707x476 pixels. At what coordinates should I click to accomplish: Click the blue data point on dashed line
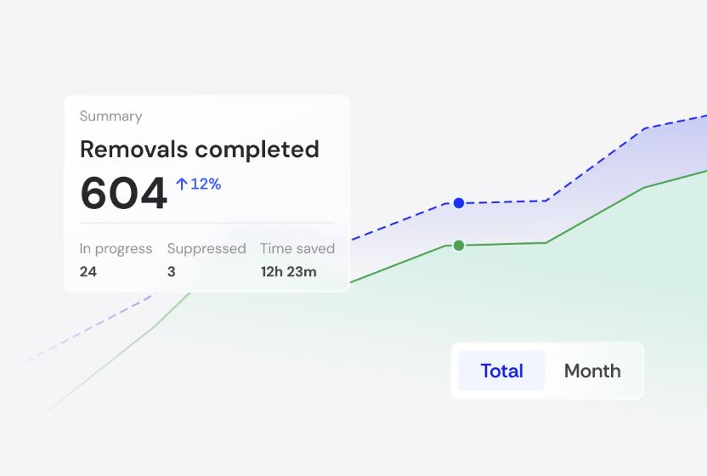pyautogui.click(x=459, y=203)
